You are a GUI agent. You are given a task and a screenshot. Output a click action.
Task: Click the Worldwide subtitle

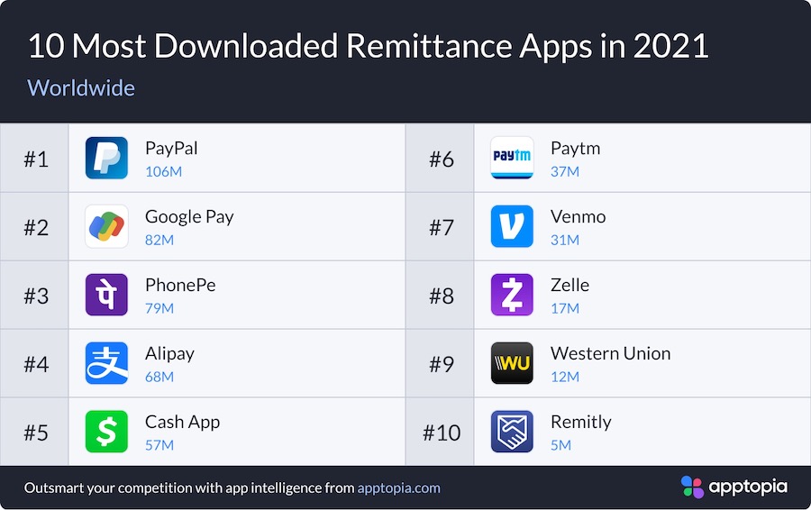[81, 88]
